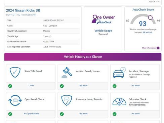Click the No Open Recalls status
Image resolution: width=164 pixels, height=123 pixels.
(31, 114)
